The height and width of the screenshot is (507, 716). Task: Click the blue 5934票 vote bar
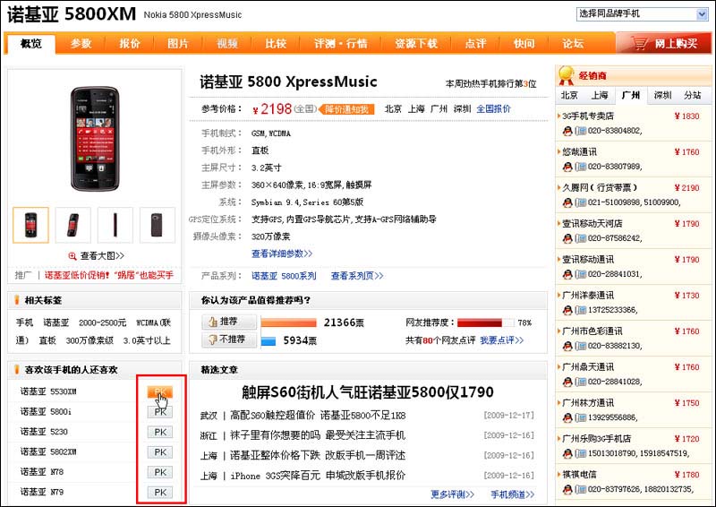[x=268, y=341]
